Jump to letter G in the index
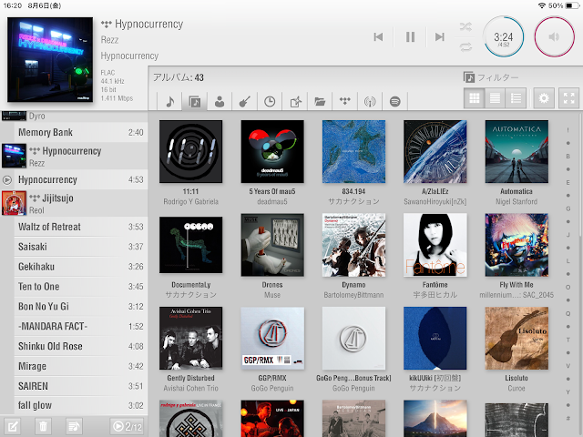This screenshot has width=583, height=437. click(568, 208)
